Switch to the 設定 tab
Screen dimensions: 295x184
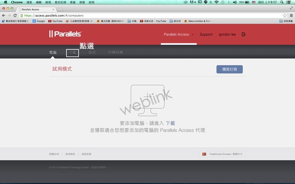tap(92, 52)
